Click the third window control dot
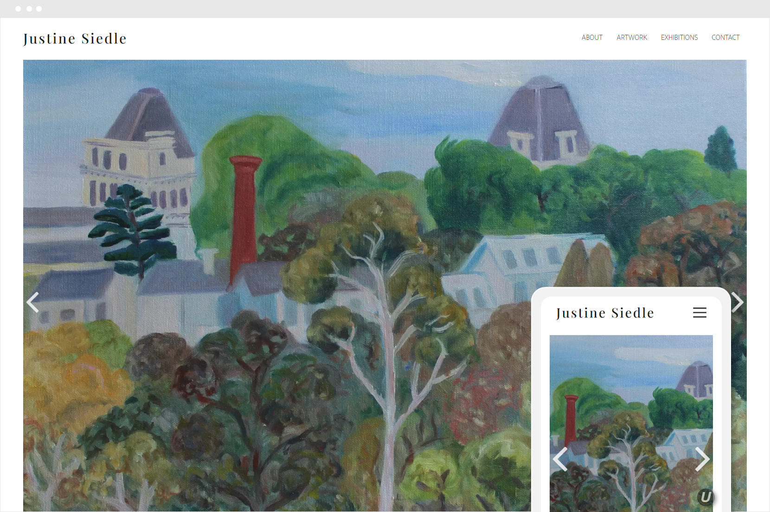The image size is (770, 512). [39, 9]
